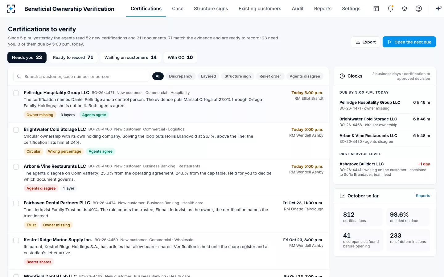Open Ashgrove Builders LLC under Past Service Level

[x=362, y=164]
